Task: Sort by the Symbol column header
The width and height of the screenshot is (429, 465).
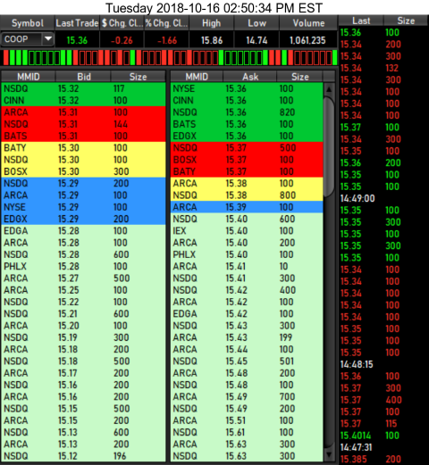Action: pos(28,23)
